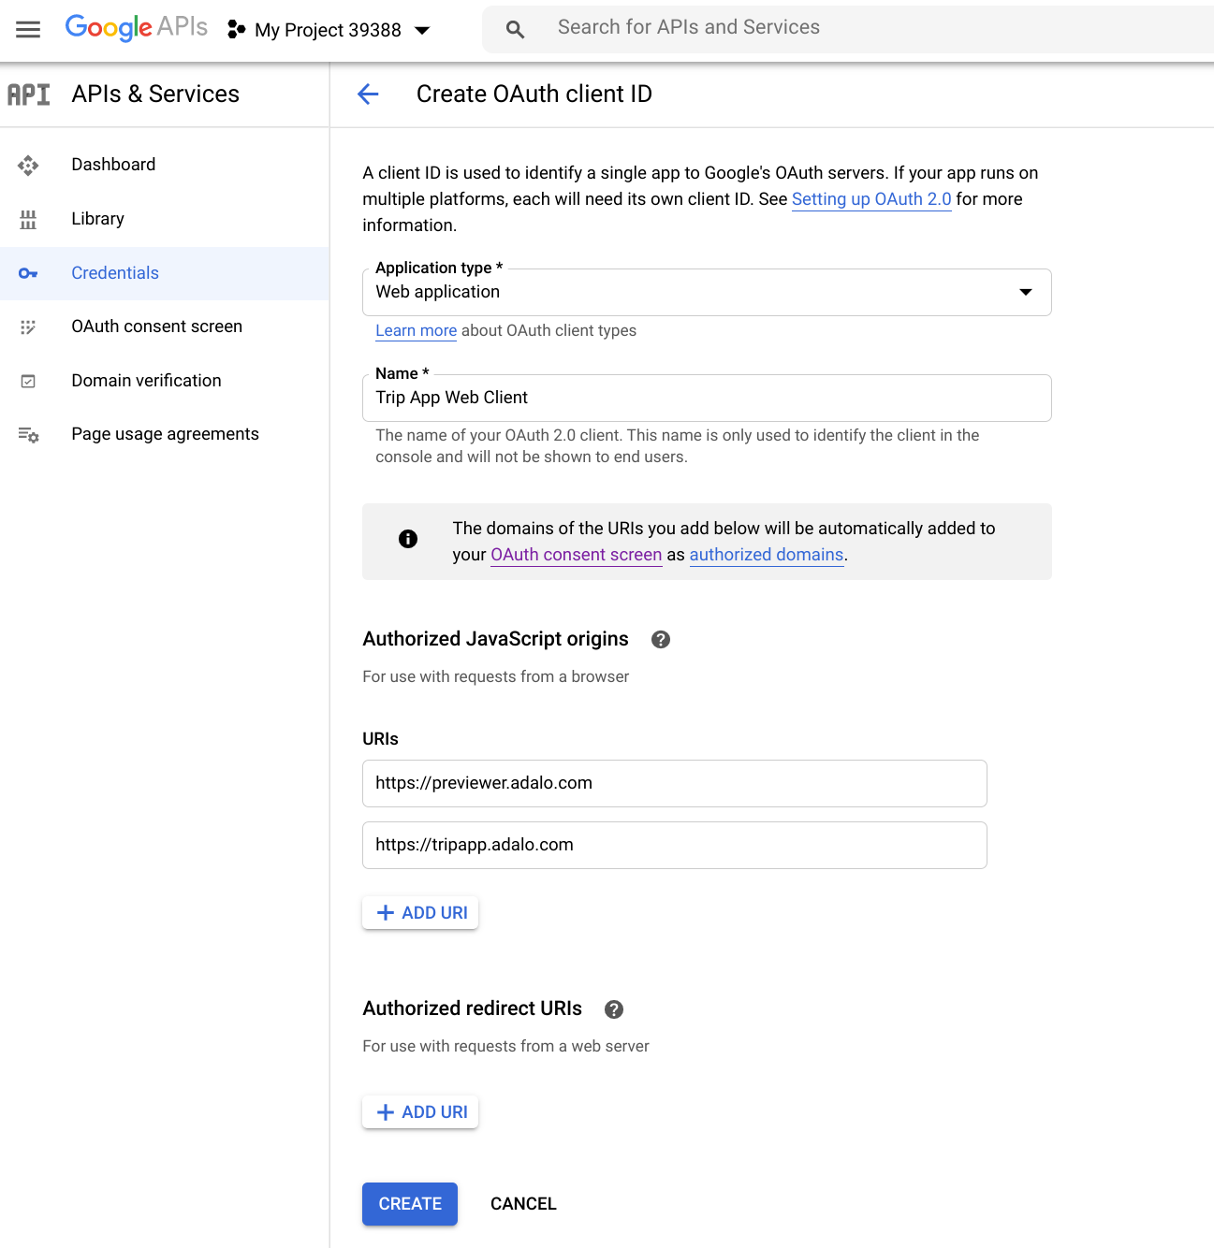Select Credentials in the sidebar
The image size is (1214, 1248).
click(115, 273)
